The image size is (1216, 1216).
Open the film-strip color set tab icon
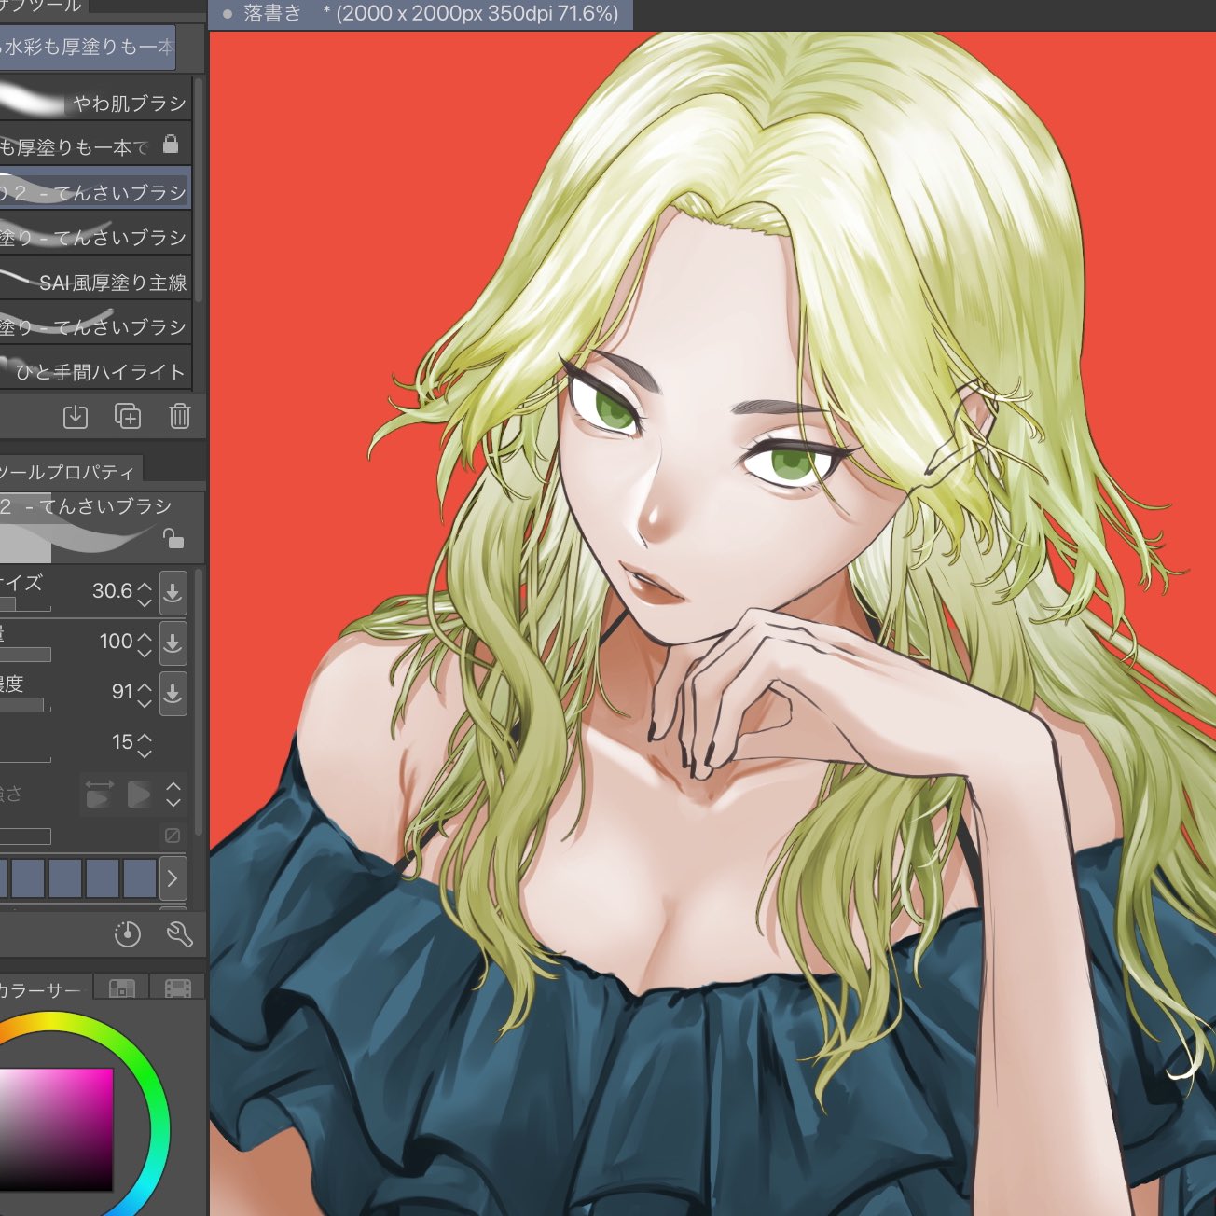point(177,988)
